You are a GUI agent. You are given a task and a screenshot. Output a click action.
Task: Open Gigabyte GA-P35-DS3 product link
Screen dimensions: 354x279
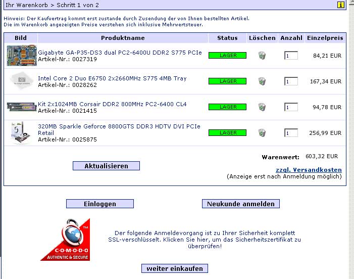[x=120, y=53]
